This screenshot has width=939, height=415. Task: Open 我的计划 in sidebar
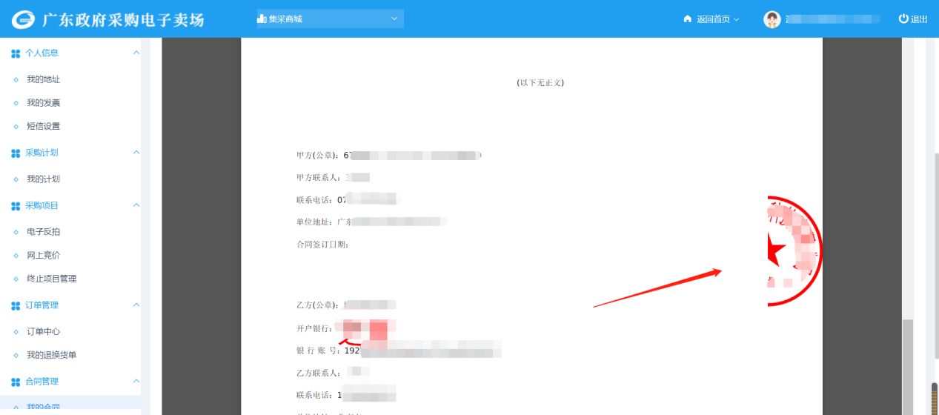pyautogui.click(x=43, y=179)
